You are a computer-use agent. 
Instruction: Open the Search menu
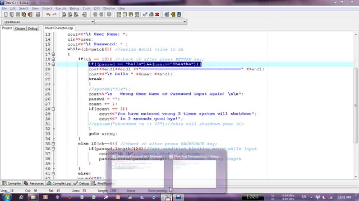(24, 8)
